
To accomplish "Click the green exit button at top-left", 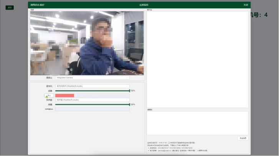I will point(9,8).
